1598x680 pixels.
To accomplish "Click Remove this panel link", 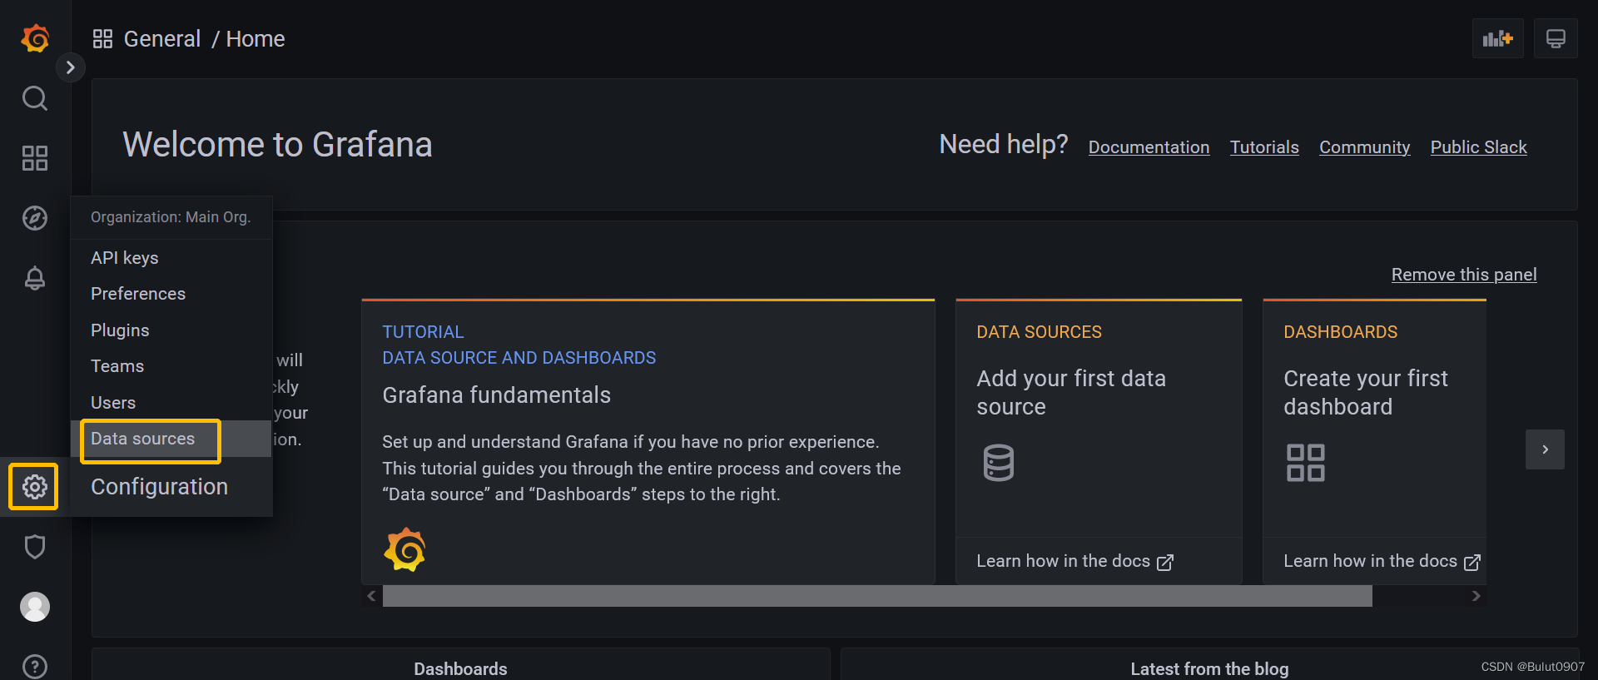I will tap(1464, 275).
